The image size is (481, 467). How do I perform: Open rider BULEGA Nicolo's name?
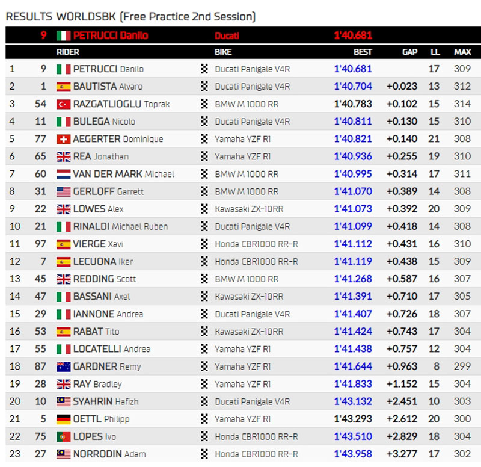[104, 122]
